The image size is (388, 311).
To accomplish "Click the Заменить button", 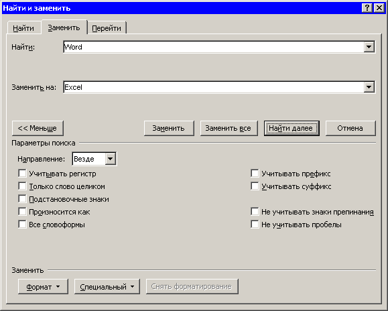I will [169, 128].
